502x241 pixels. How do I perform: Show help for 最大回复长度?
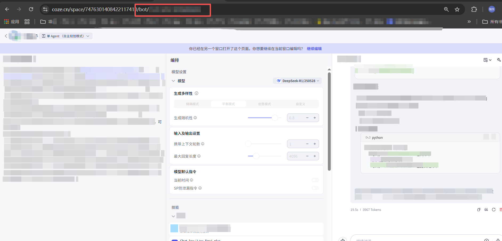pyautogui.click(x=199, y=156)
